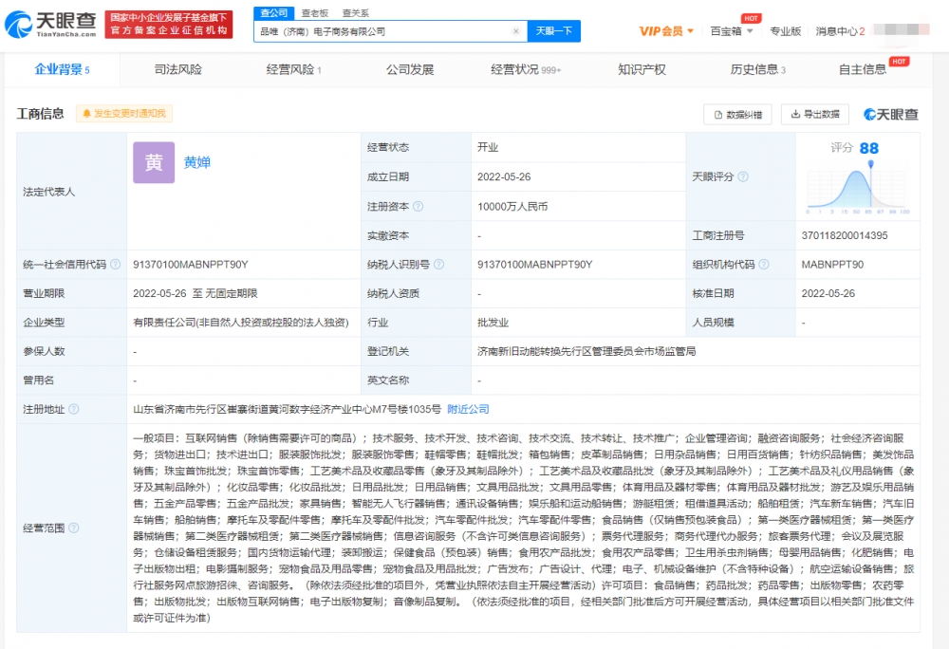This screenshot has width=949, height=649.
Task: Click the 无固定期限 business term value
Action: coord(232,293)
